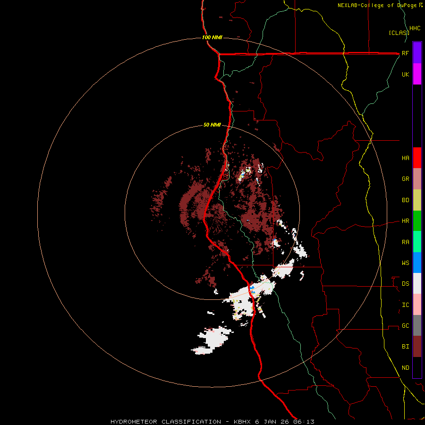Image resolution: width=425 pixels, height=425 pixels.
Task: Click the UK legend label
Action: (405, 74)
